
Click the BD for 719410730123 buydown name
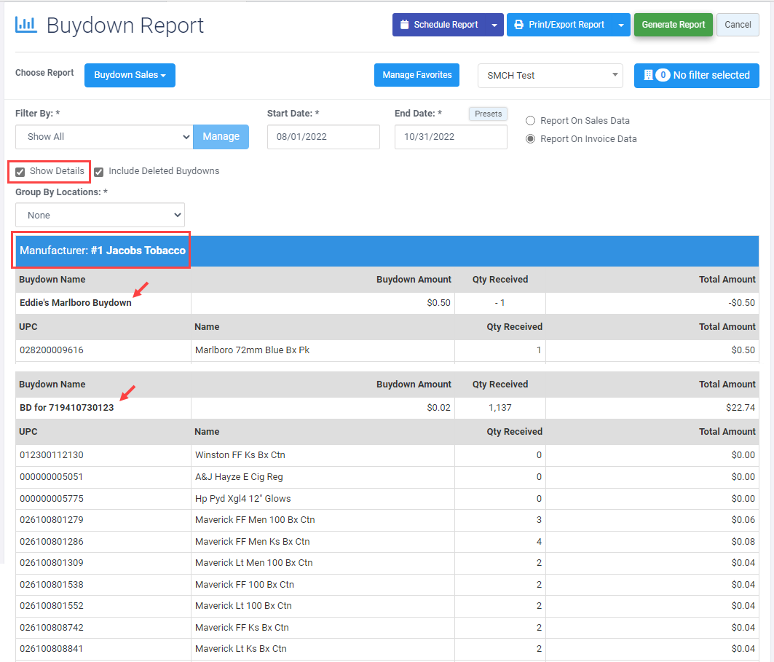click(67, 408)
